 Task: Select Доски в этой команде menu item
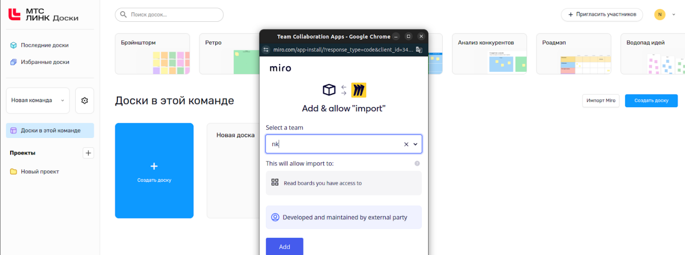(x=50, y=130)
